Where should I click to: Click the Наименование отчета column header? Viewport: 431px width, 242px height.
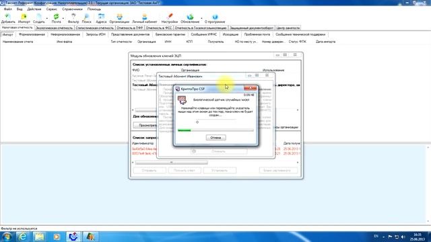(18, 42)
